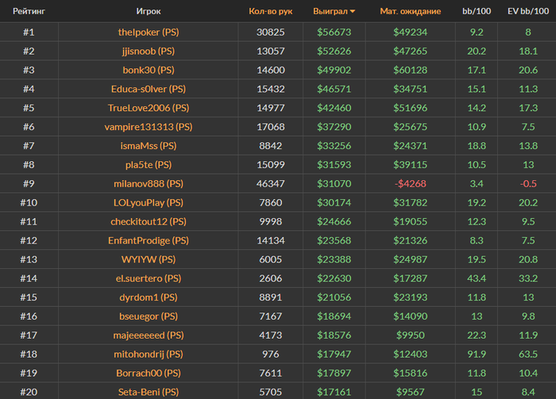Screen dimensions: 556x399
Task: Open bonk30 (PS) player link
Action: point(149,70)
